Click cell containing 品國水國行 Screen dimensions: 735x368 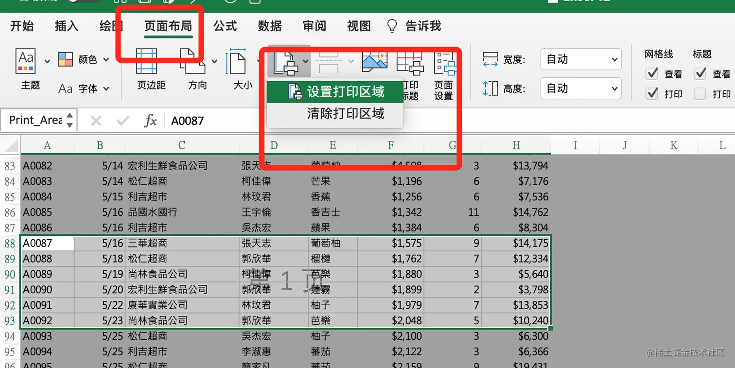coord(182,212)
